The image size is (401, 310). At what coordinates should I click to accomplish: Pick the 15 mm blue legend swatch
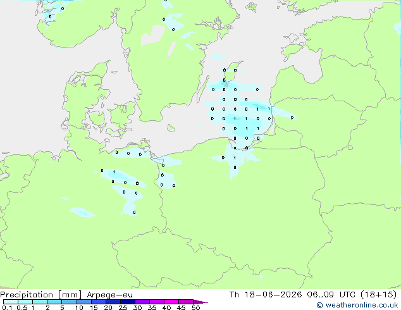click(98, 302)
